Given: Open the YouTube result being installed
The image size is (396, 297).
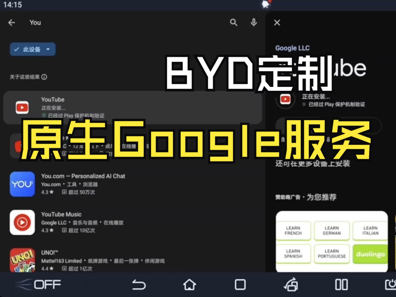Looking at the screenshot, I should [x=132, y=108].
